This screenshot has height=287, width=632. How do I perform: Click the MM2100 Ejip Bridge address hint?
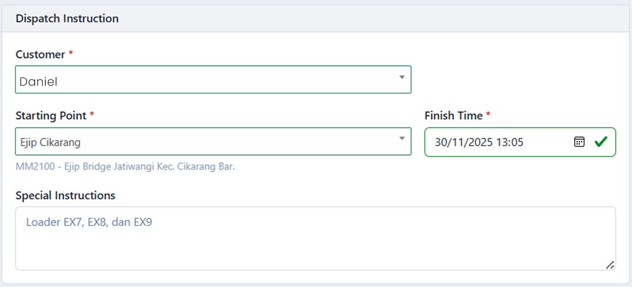point(125,167)
